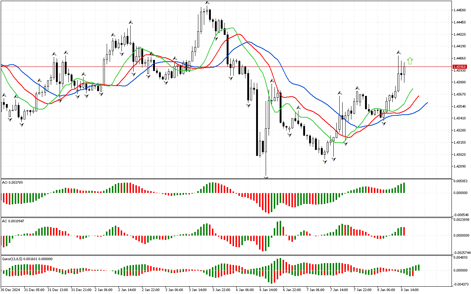Click the 31 Dec 21:00 time label
The height and width of the screenshot is (294, 471).
[81, 290]
